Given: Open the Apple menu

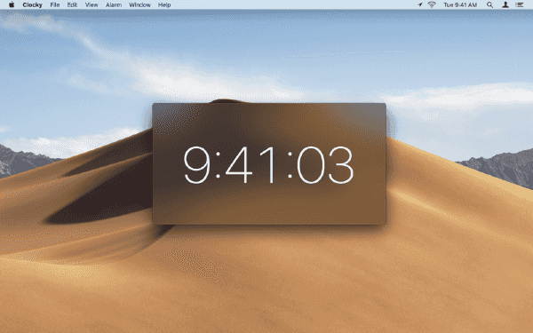Looking at the screenshot, I should click(12, 4).
